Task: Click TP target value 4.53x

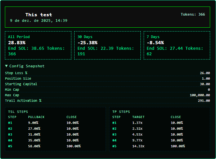Action: click(x=137, y=134)
